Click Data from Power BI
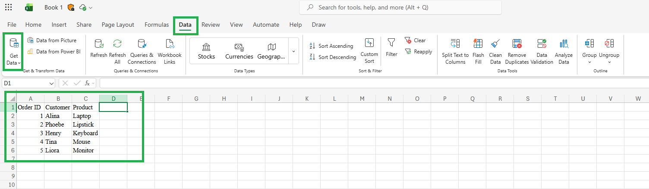This screenshot has width=649, height=189. [x=54, y=51]
